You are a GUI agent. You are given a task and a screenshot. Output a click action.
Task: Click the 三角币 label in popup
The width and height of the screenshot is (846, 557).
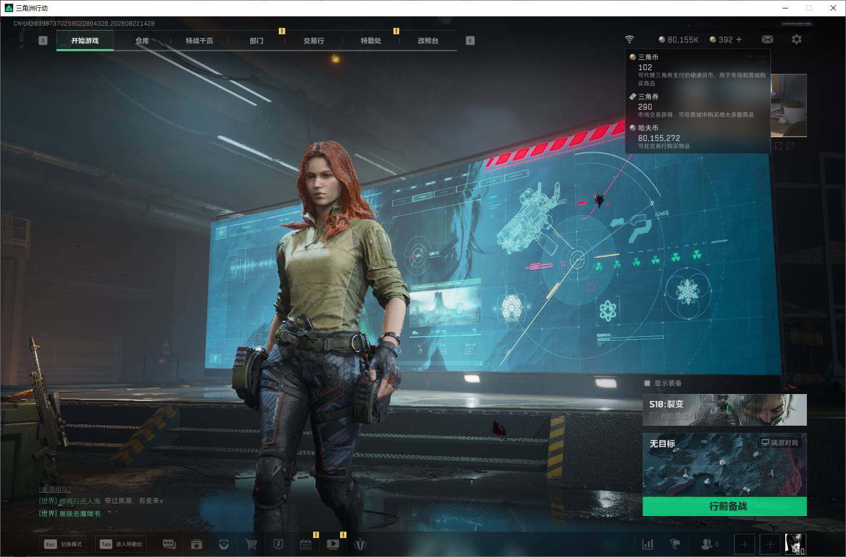[648, 57]
